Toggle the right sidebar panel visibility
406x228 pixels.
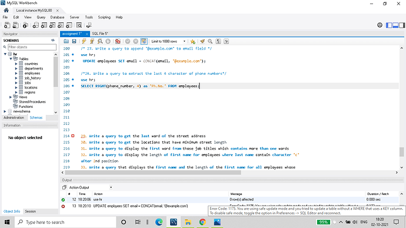402,25
